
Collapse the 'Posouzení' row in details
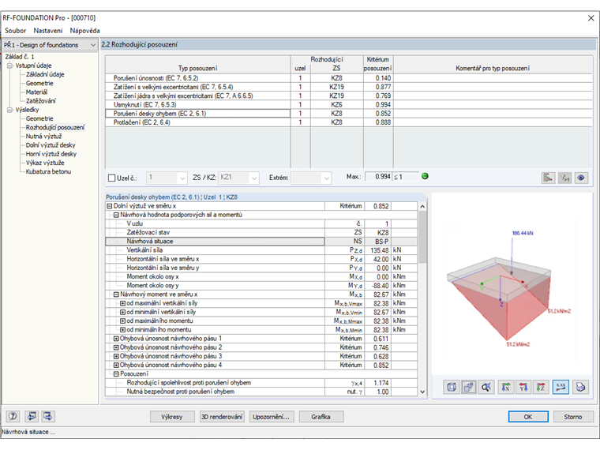point(116,374)
